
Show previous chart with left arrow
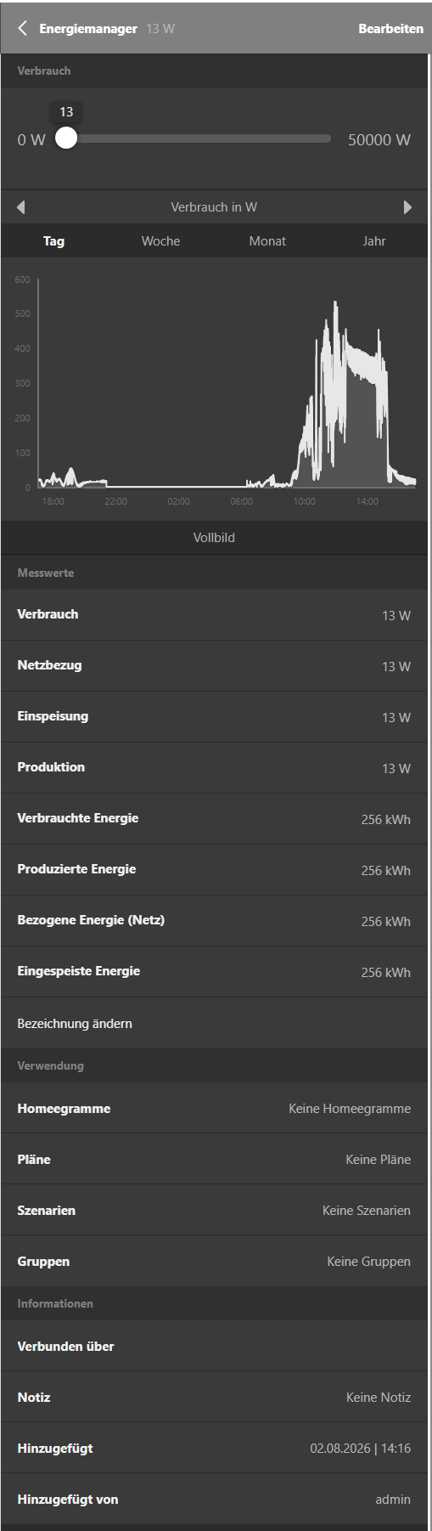[x=20, y=207]
